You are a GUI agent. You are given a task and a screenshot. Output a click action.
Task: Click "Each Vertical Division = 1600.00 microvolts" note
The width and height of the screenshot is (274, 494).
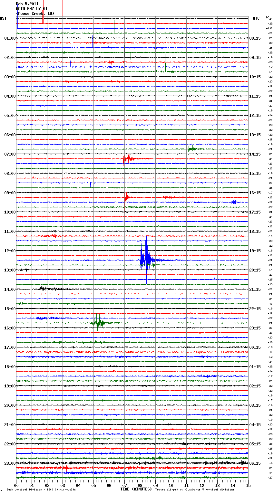pos(41,490)
